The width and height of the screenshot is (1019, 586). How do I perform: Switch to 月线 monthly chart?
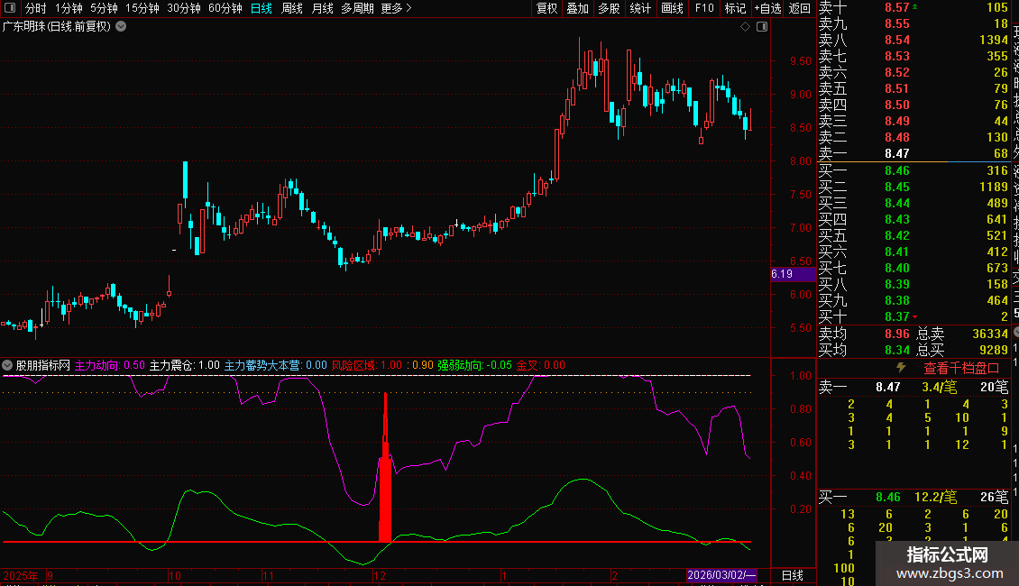[x=322, y=8]
